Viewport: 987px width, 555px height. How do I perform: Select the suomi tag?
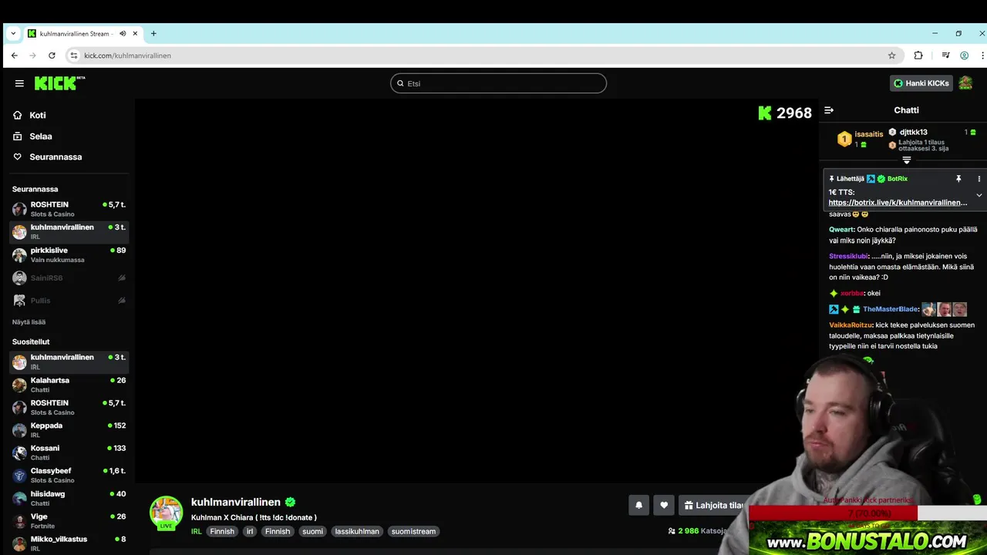click(x=312, y=531)
